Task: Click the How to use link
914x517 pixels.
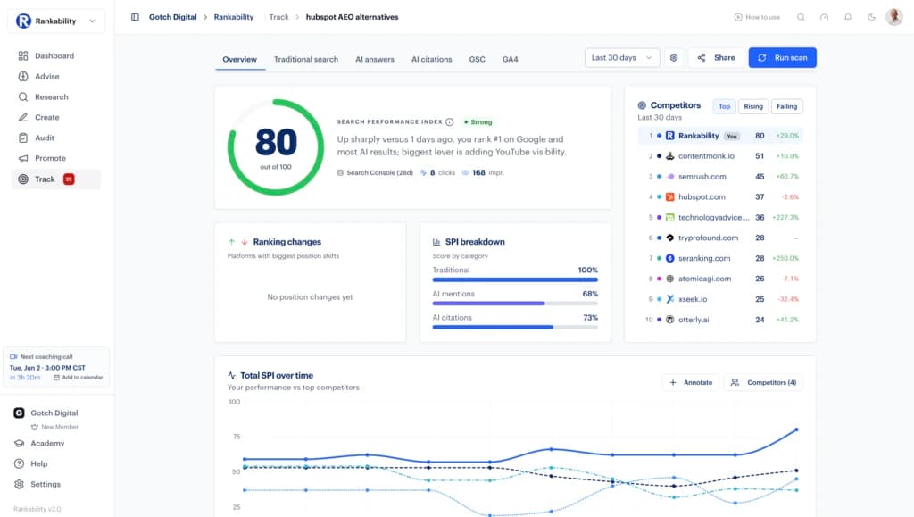Action: pyautogui.click(x=757, y=17)
